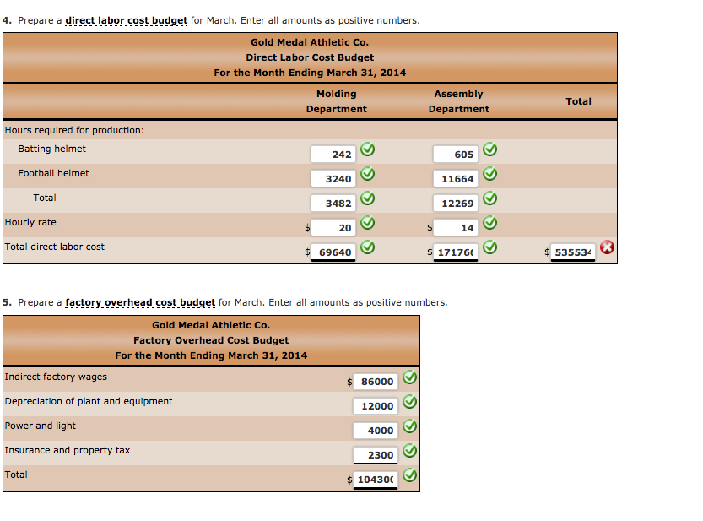Click the green checkmark beside Batting helmet Molding hours
Screen dimensions: 703x521
pyautogui.click(x=367, y=149)
